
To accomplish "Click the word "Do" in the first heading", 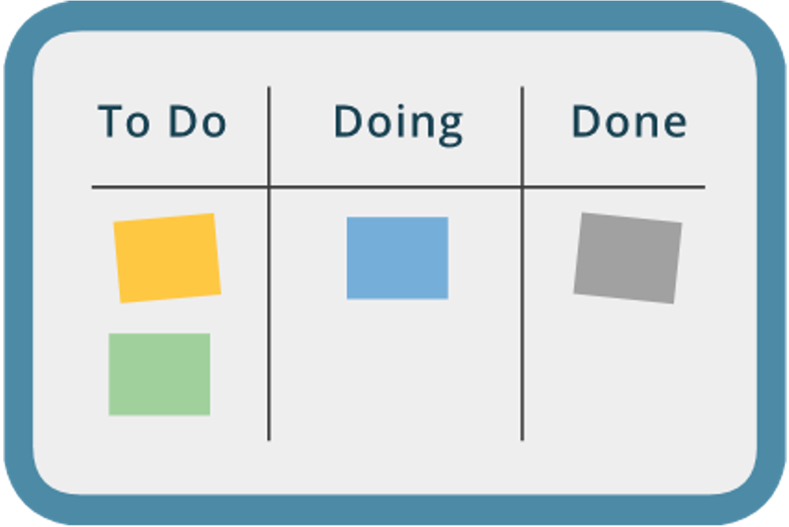I will coord(197,121).
